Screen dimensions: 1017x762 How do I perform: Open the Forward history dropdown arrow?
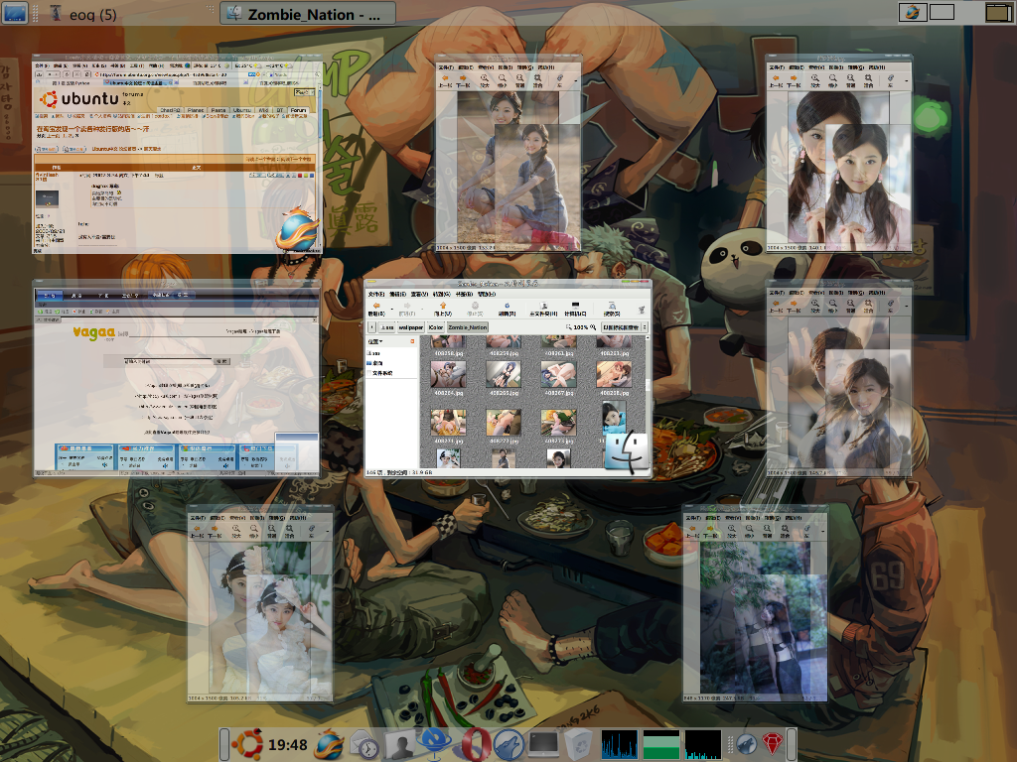click(x=420, y=308)
